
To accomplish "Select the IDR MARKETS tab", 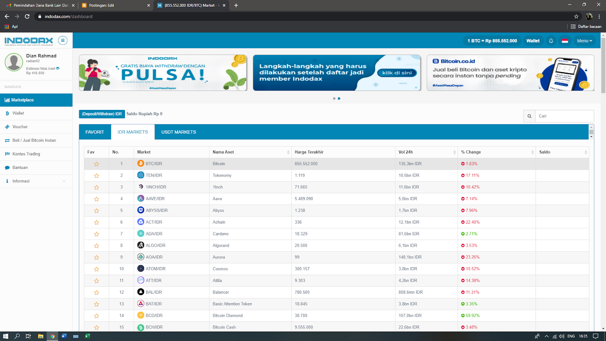I will [133, 132].
